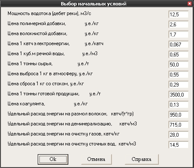194x168 pixels.
Task: Click label расход энергии на очистку сточных вод
Action: 73,144
